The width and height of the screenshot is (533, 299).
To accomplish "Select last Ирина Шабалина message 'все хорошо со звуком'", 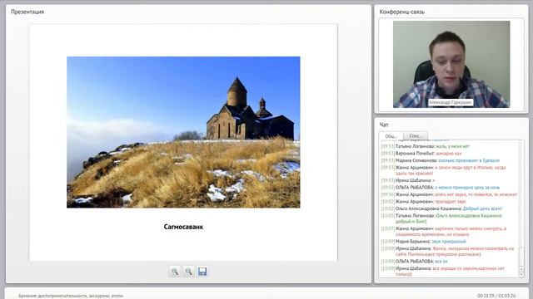I will [x=442, y=272].
